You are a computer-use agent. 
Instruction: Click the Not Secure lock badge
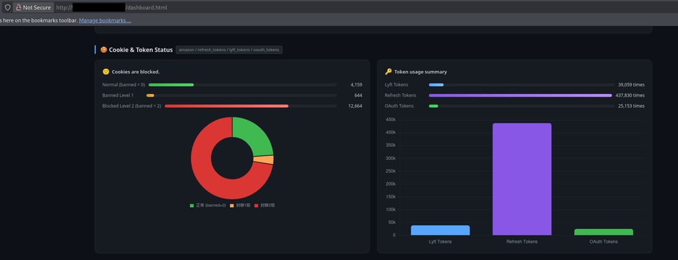tap(33, 7)
